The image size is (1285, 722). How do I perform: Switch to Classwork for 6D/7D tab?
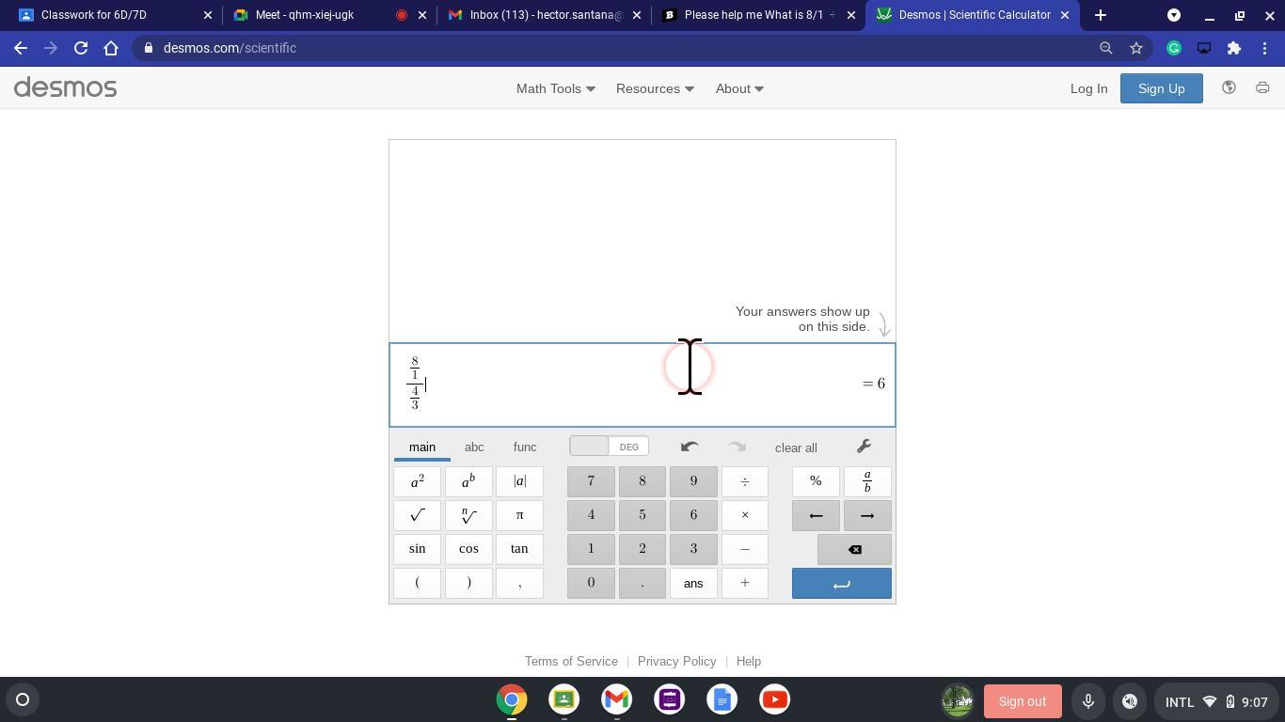click(113, 15)
